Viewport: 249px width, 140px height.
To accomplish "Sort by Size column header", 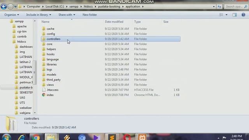I will click(166, 22).
